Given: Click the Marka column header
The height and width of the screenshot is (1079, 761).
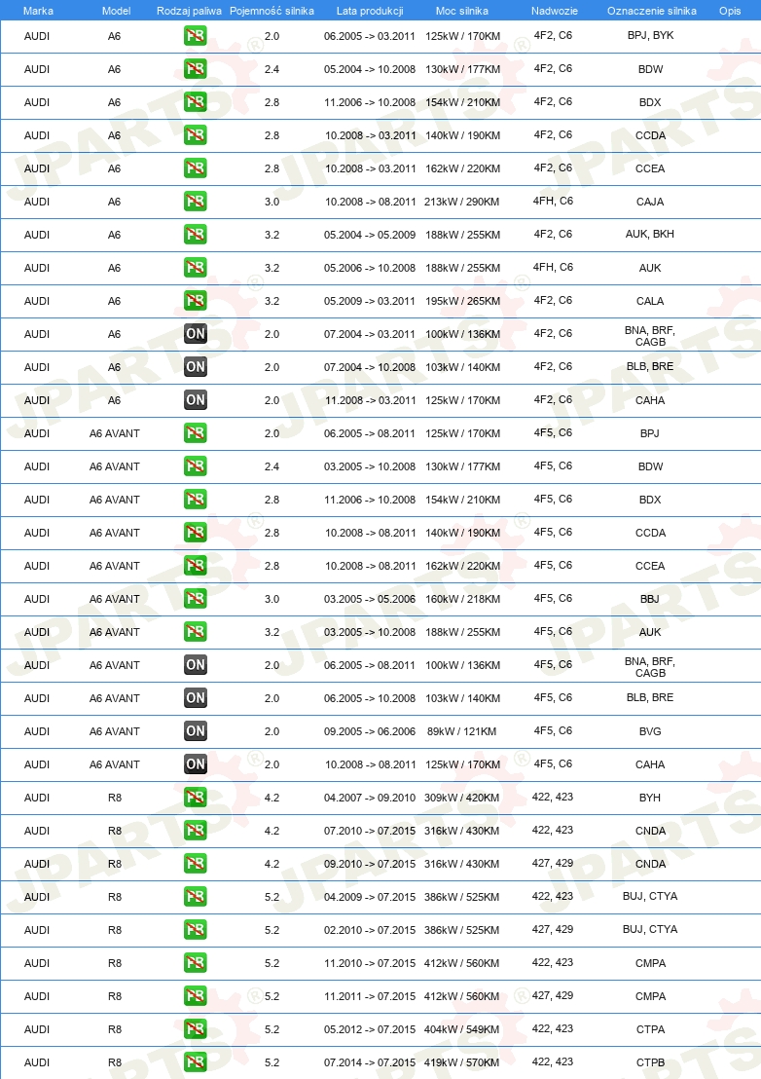Looking at the screenshot, I should (x=38, y=11).
